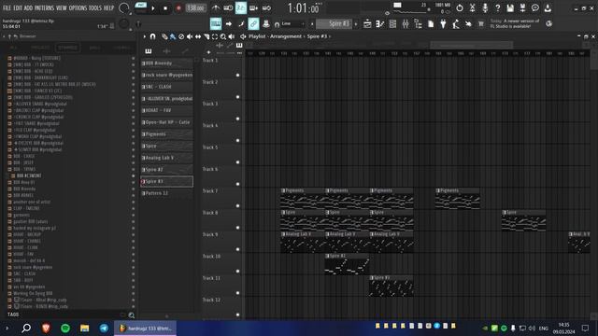
Task: Click the speech bubble chat icon
Action: (x=535, y=7)
